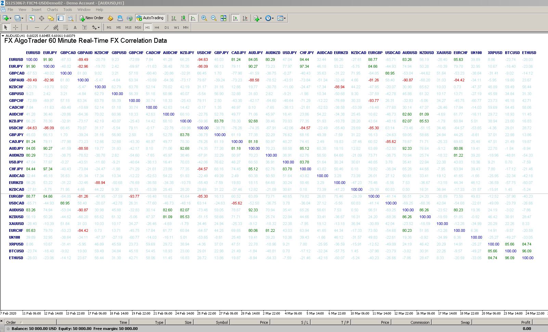Open the Navigator panel star-folder icon

pyautogui.click(x=51, y=18)
